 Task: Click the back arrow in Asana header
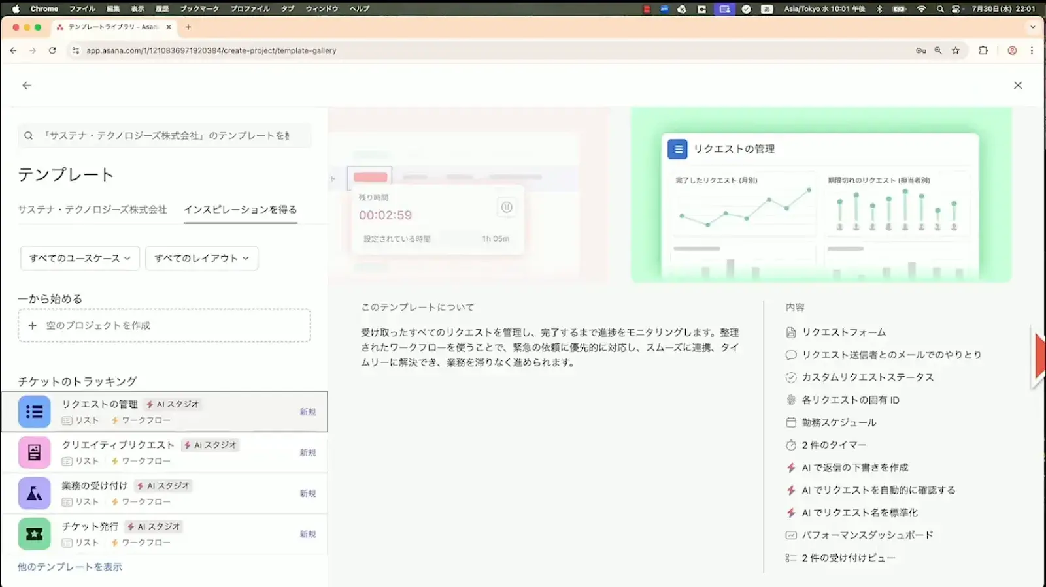click(27, 86)
